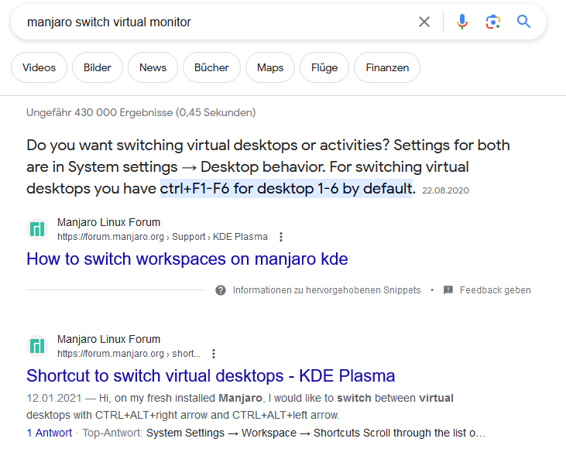This screenshot has width=566, height=459.
Task: Open 'How to switch workspaces on manjaro kde' link
Action: 187,259
